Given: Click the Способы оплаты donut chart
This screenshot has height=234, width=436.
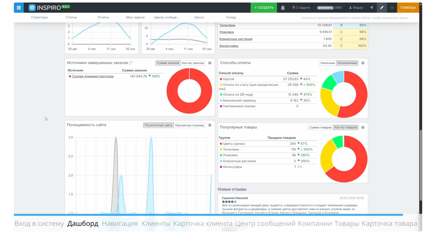Looking at the screenshot, I should point(344,94).
